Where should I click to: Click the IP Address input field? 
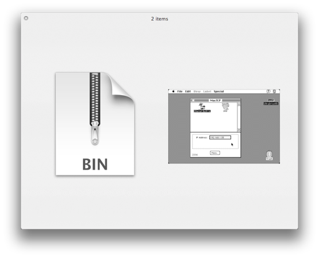click(x=220, y=137)
